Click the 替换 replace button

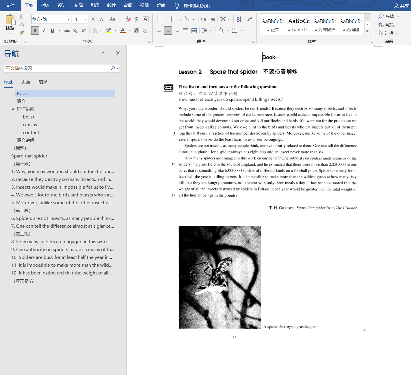click(386, 25)
